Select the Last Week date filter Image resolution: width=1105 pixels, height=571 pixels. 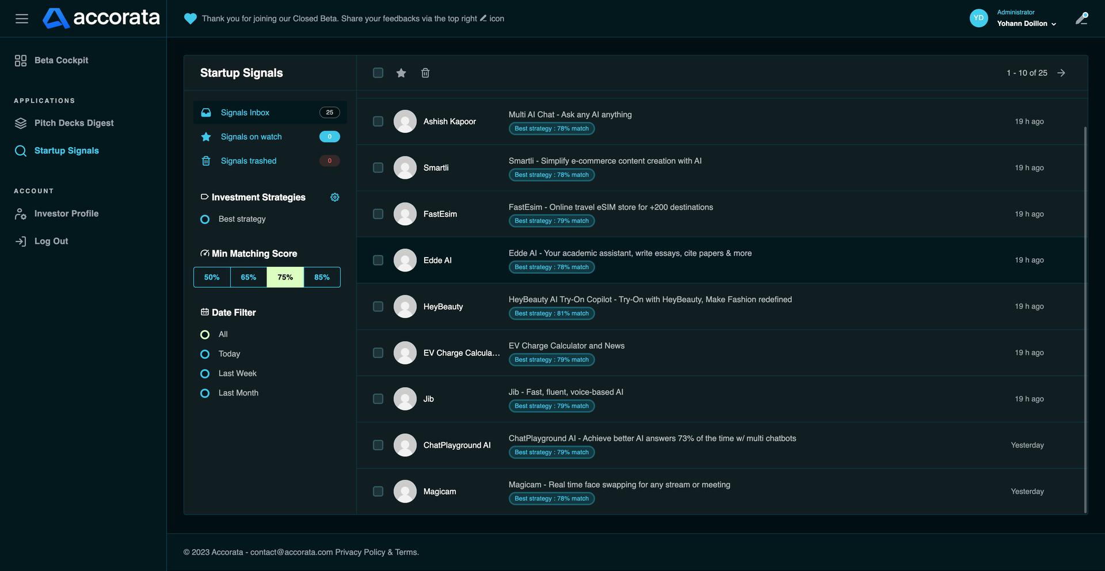(x=205, y=374)
